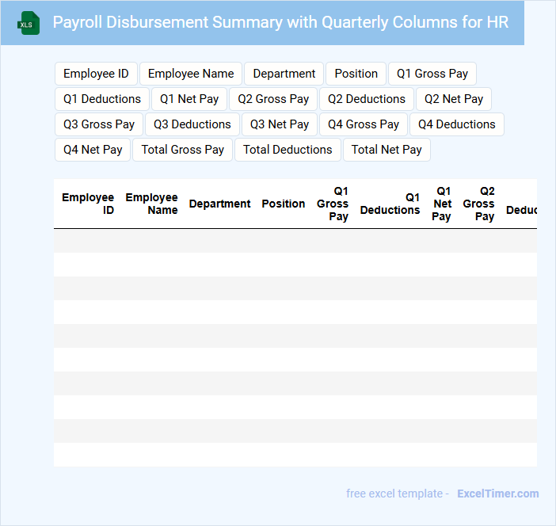Click the Payroll Disbursement Summary title
Viewport: 556px width, 526px height.
click(x=280, y=22)
